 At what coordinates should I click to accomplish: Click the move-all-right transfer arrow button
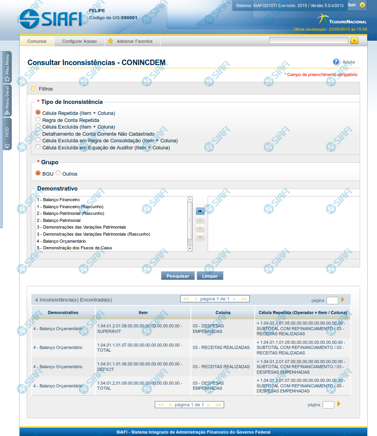pos(200,211)
